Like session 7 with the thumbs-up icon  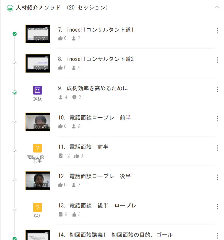[60, 38]
